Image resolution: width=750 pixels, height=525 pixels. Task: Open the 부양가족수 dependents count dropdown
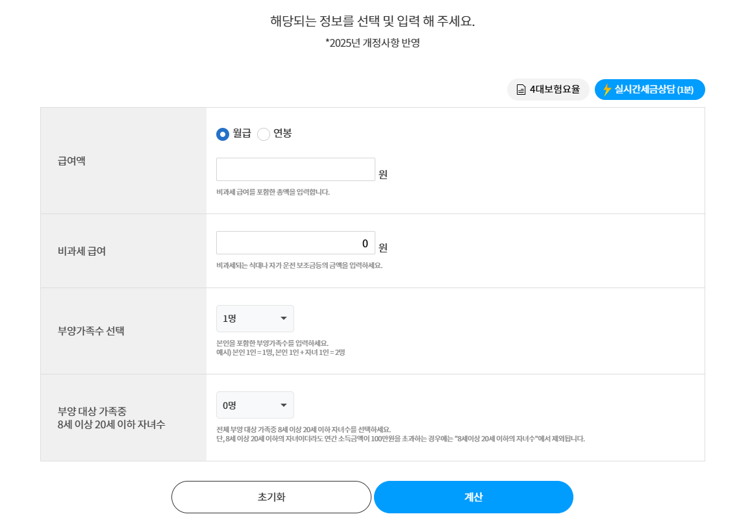(255, 318)
